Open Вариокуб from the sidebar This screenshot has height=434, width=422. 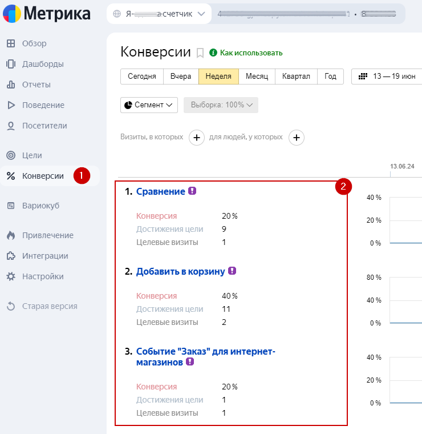click(x=40, y=206)
